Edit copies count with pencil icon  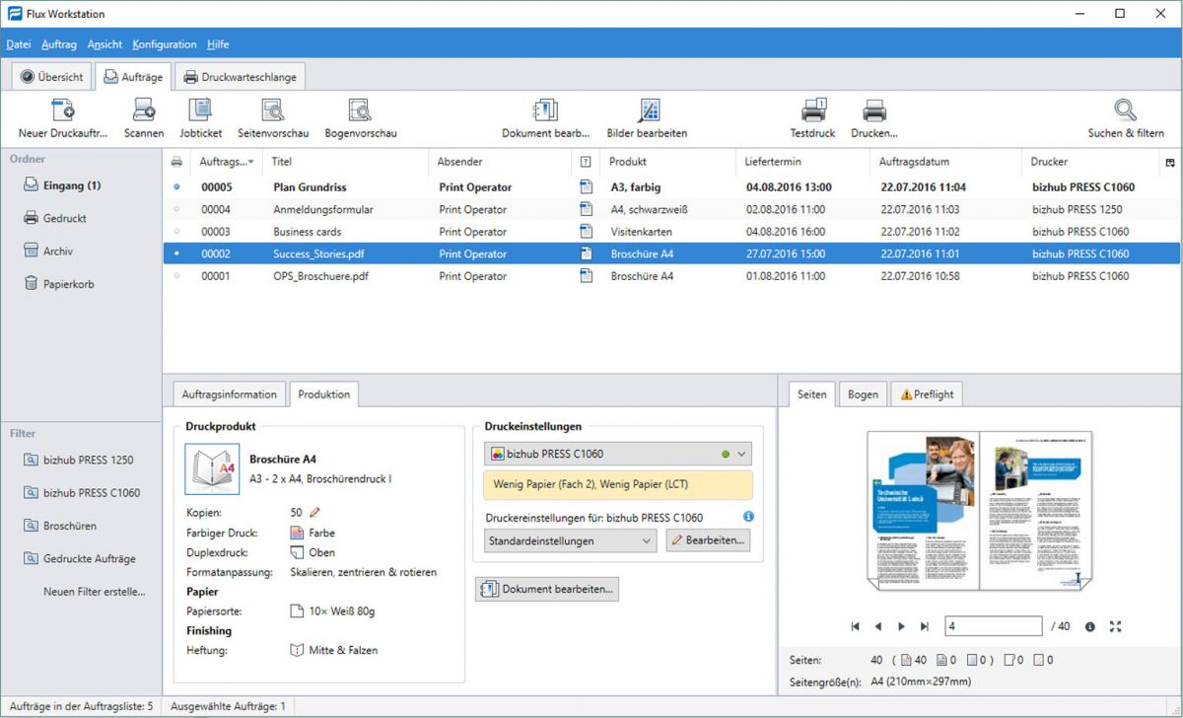tap(315, 512)
